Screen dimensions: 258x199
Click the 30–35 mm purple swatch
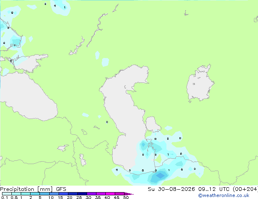point(91,194)
